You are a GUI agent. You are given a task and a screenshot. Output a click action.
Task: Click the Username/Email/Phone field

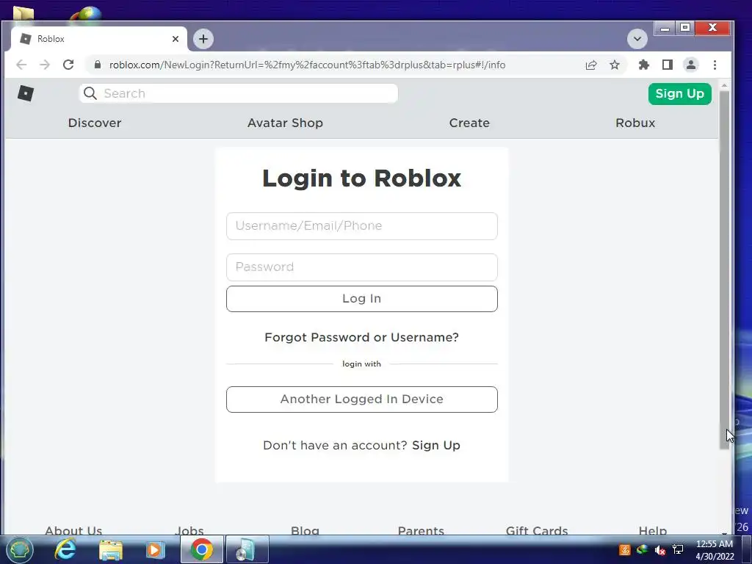(361, 226)
